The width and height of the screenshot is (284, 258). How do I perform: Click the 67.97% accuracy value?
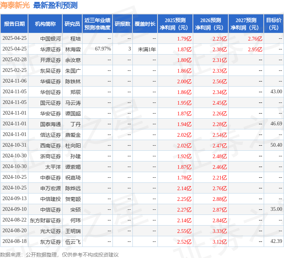(103, 49)
